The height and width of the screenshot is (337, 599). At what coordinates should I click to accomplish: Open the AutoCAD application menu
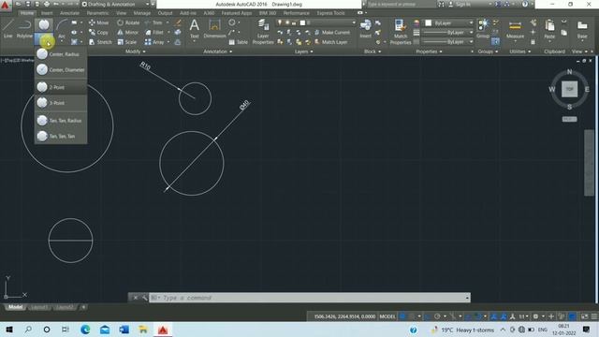click(6, 6)
